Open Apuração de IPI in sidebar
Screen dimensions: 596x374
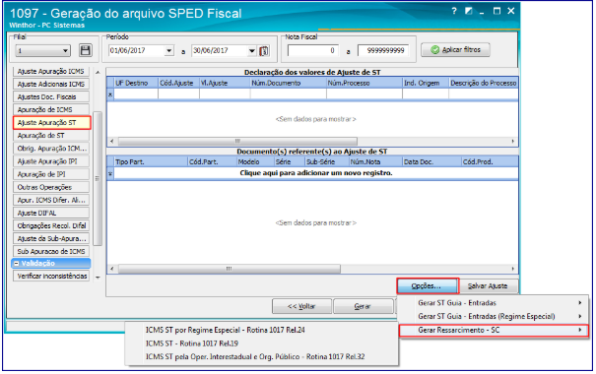[x=51, y=174]
